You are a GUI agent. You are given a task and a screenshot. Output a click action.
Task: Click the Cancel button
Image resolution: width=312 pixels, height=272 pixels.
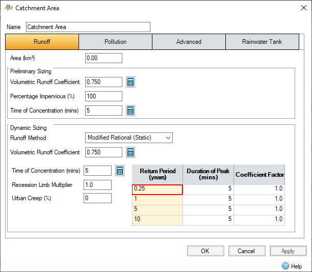tap(247, 251)
